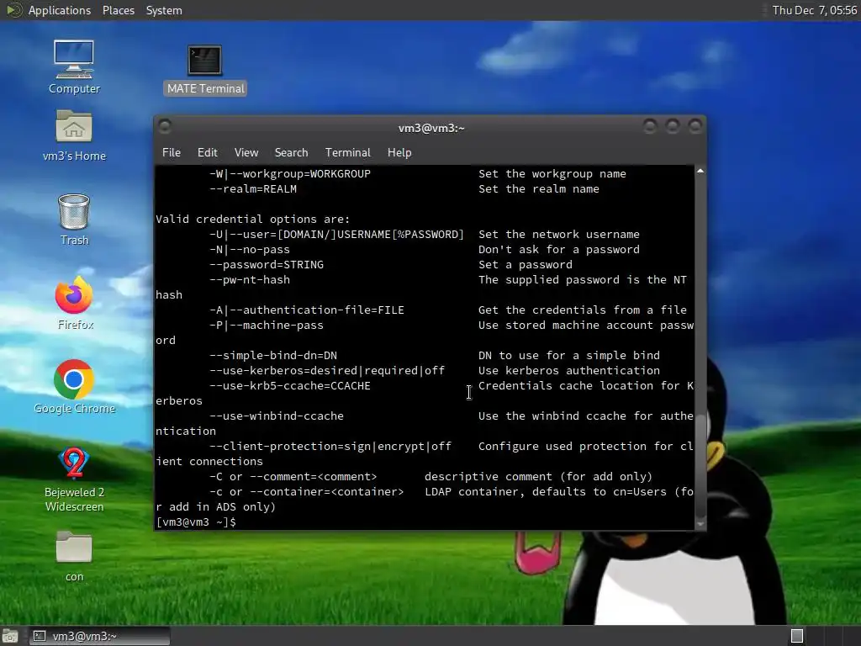Click the terminal scrollbar up arrow
The image size is (861, 646).
(x=700, y=171)
